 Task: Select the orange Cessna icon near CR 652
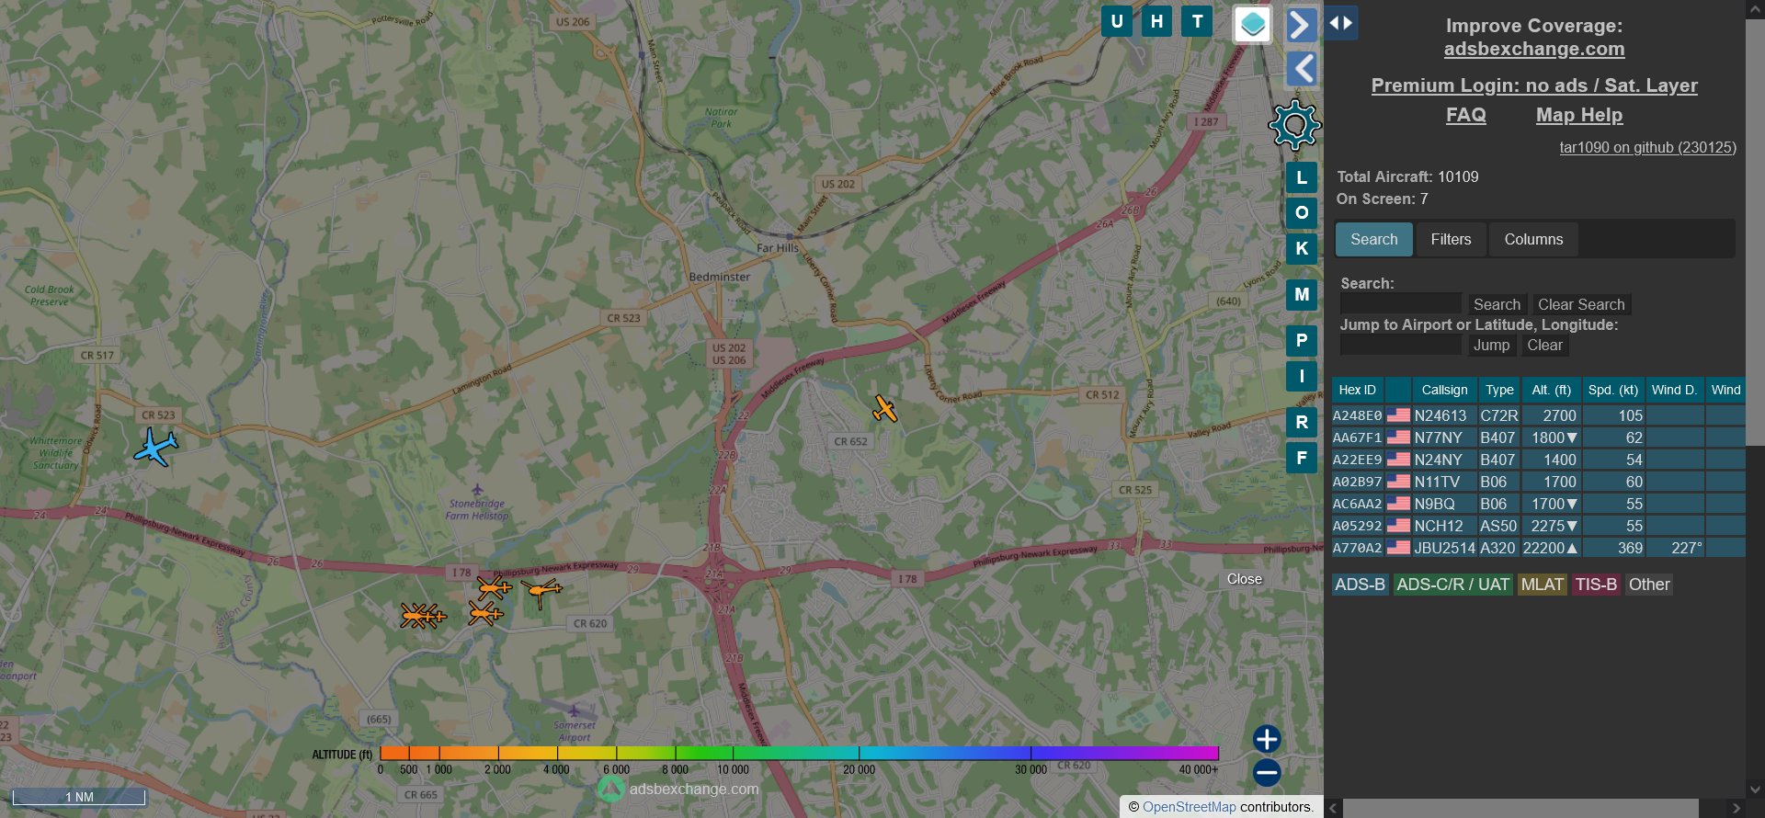(884, 408)
